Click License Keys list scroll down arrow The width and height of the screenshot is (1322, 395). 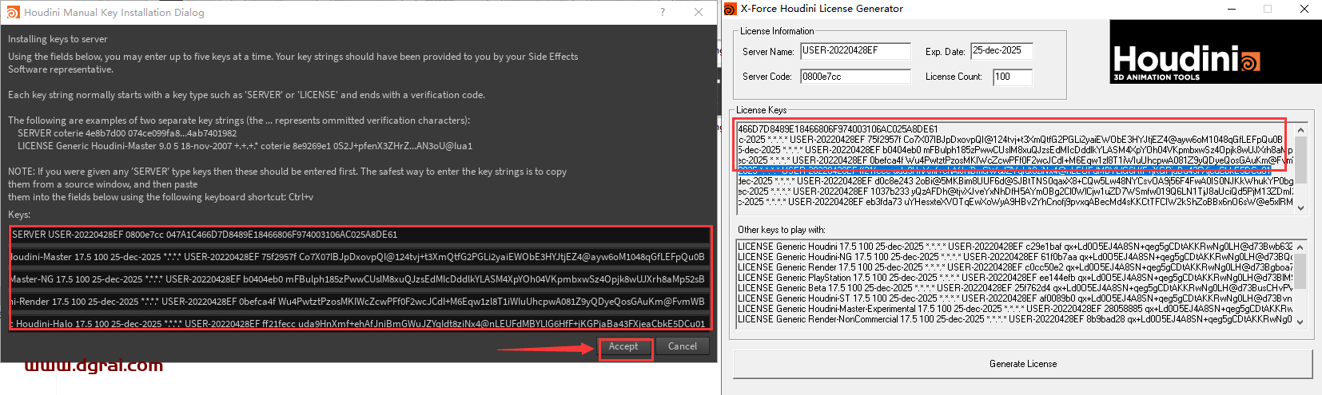(x=1300, y=207)
